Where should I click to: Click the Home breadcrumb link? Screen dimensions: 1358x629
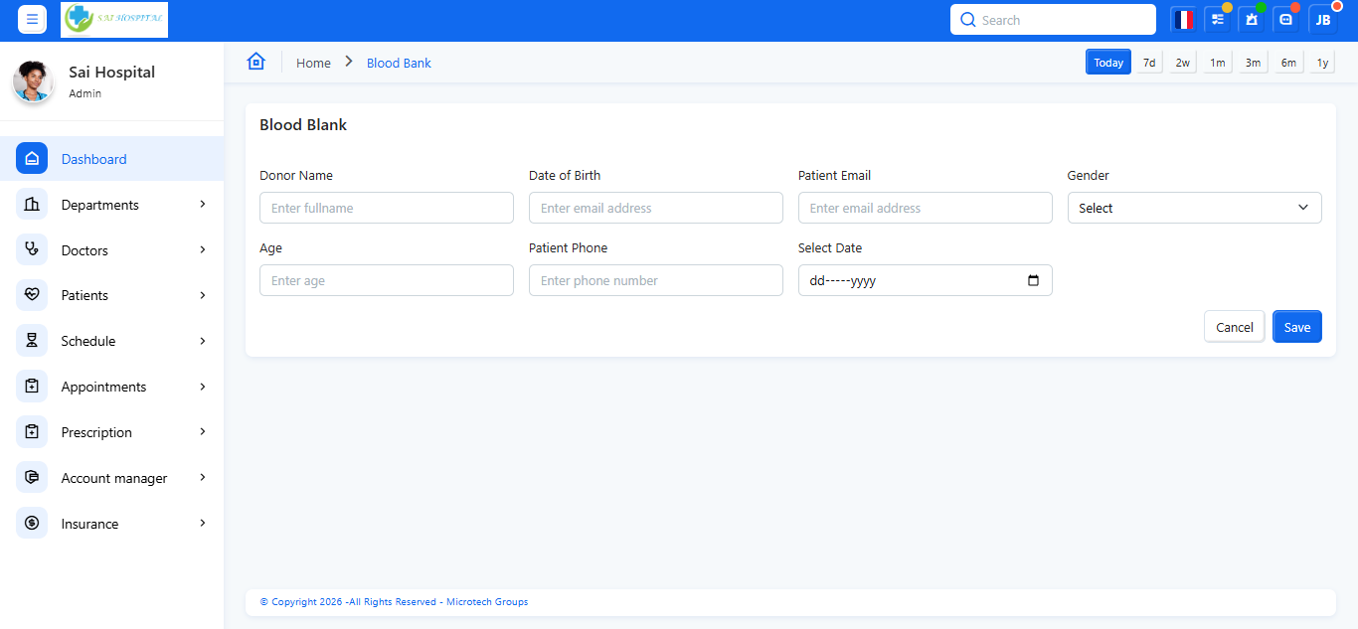pos(313,63)
